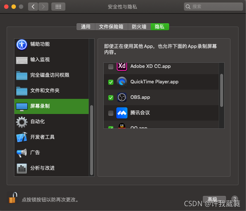
Task: Click the megaphone icon for 广告
Action: (22, 153)
